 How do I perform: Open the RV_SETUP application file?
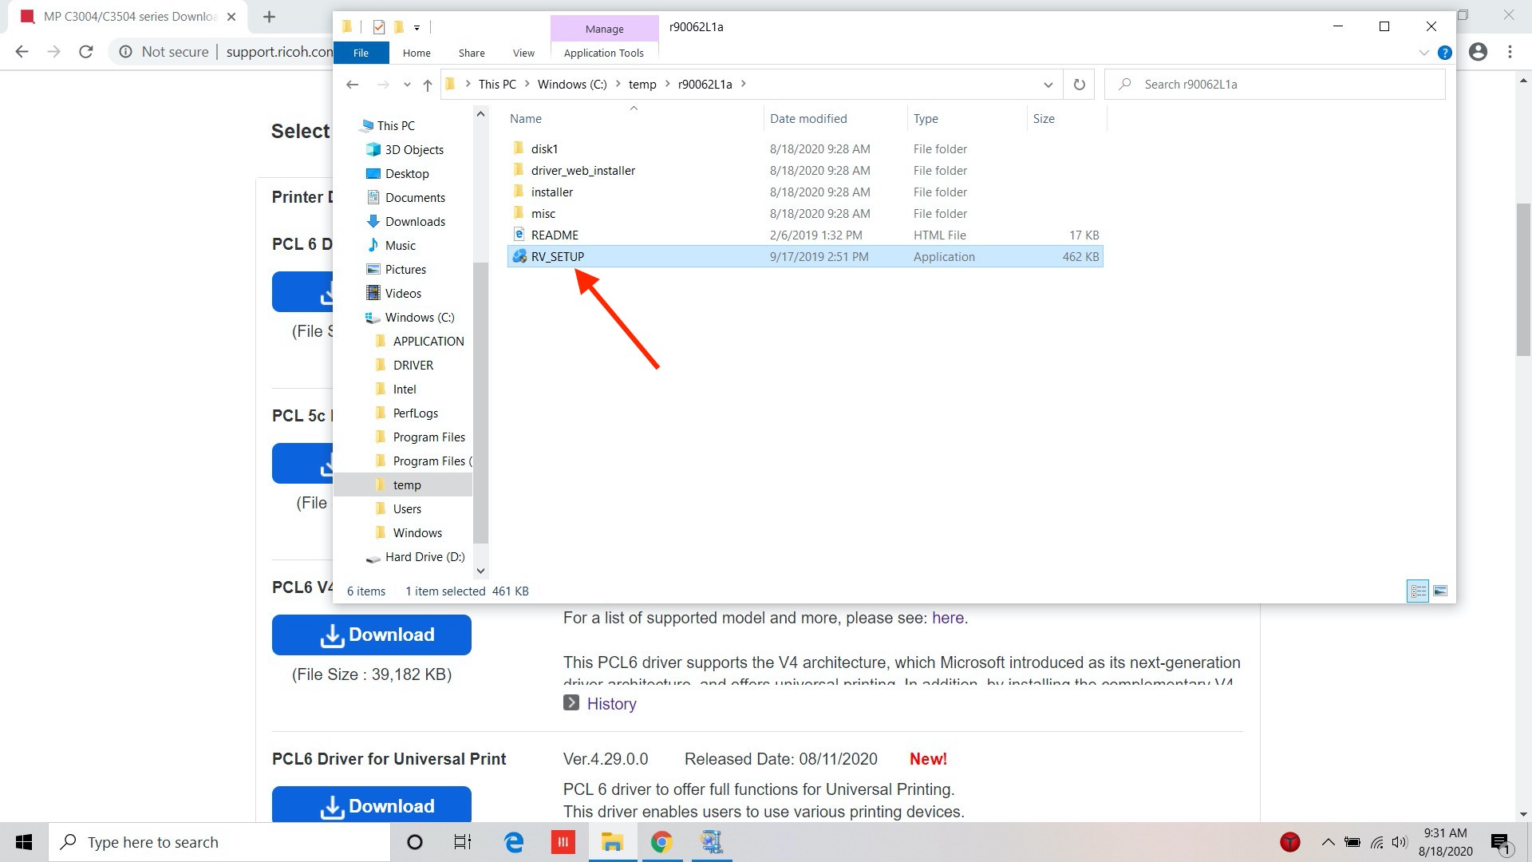click(x=557, y=256)
